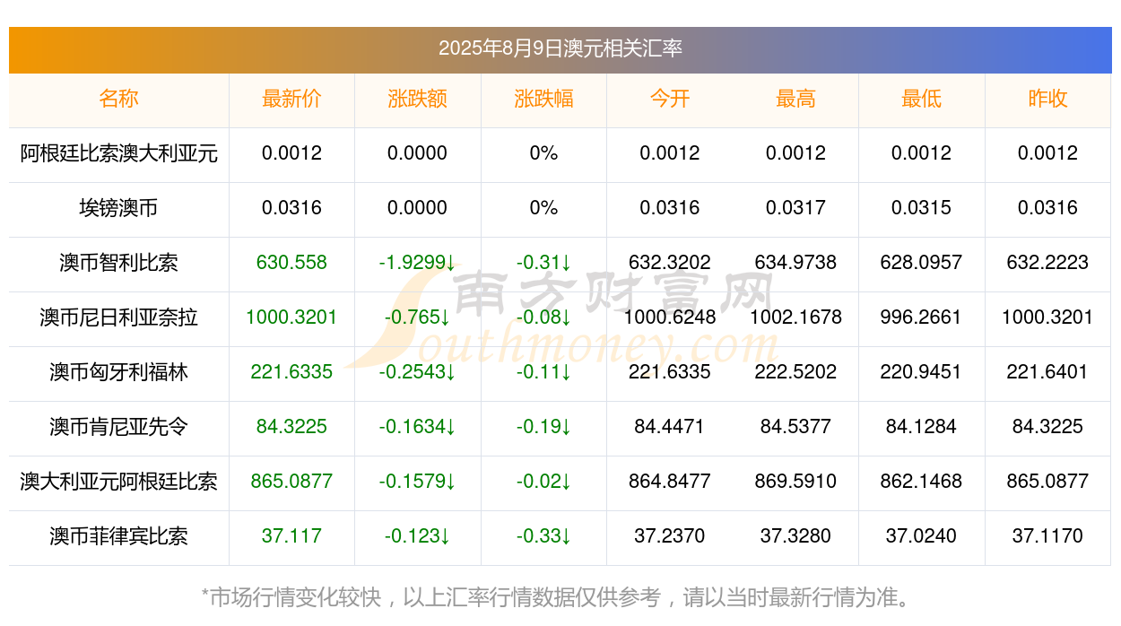Select the row name 澳币匈牙利福林
Screen dimensions: 1121x626
118,372
